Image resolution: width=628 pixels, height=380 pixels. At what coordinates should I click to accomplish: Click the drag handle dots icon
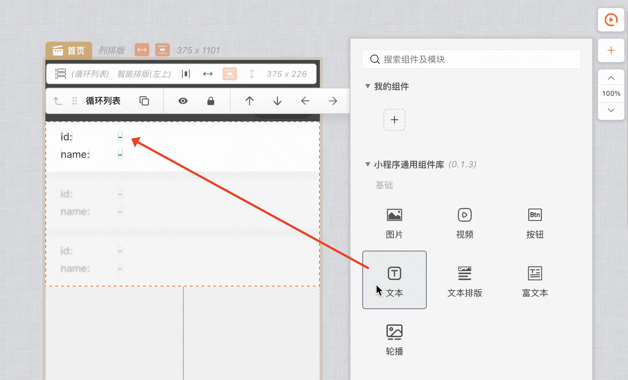pos(75,101)
